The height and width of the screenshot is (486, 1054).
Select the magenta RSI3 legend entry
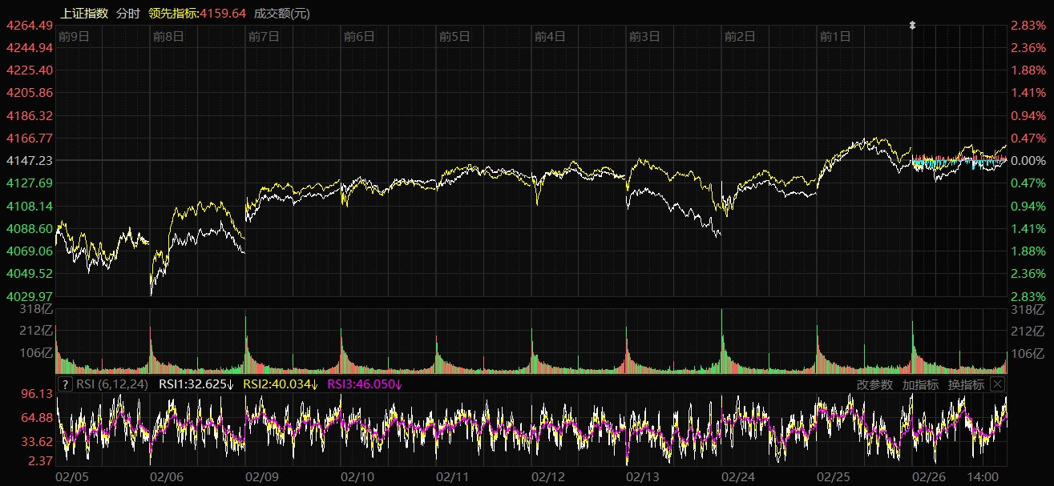pyautogui.click(x=365, y=384)
